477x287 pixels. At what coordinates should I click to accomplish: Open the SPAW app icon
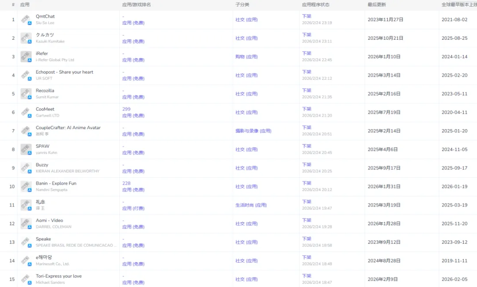point(26,149)
